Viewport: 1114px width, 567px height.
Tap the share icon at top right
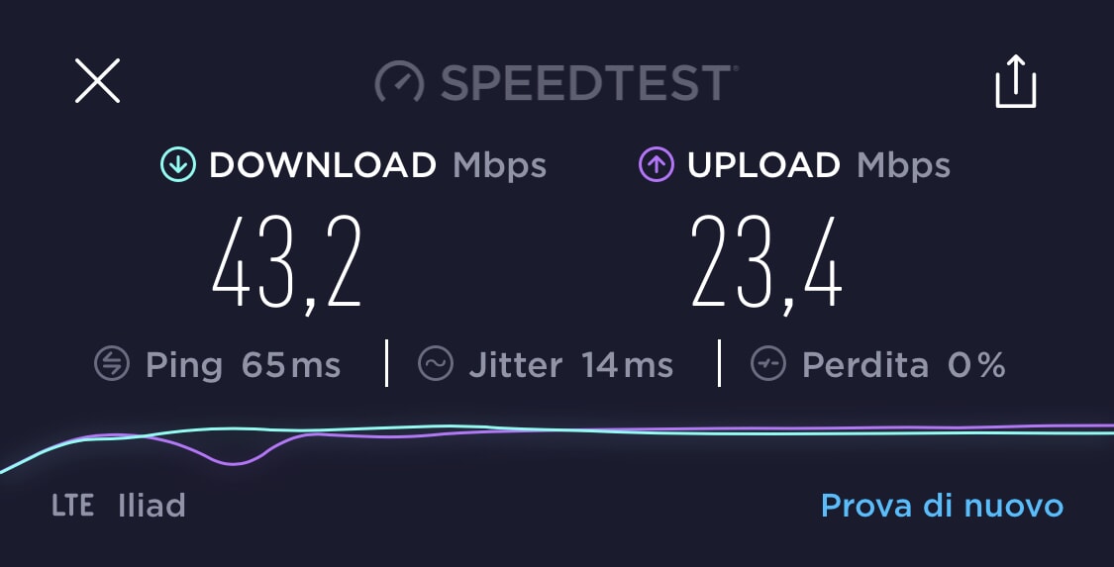click(x=1015, y=81)
